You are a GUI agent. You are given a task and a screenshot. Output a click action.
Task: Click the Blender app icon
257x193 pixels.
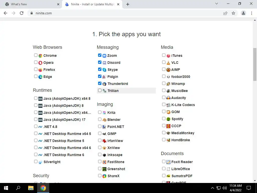point(104,120)
